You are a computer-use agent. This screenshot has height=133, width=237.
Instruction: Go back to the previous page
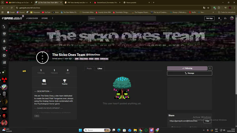[3, 8]
